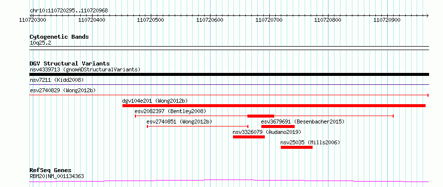
Task: Open the nsv3326079 Audano2019 label
Action: coord(267,132)
